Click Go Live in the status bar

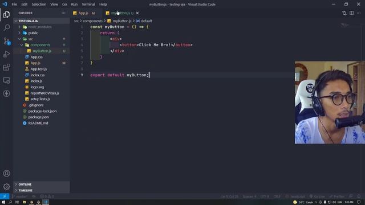click(x=317, y=196)
